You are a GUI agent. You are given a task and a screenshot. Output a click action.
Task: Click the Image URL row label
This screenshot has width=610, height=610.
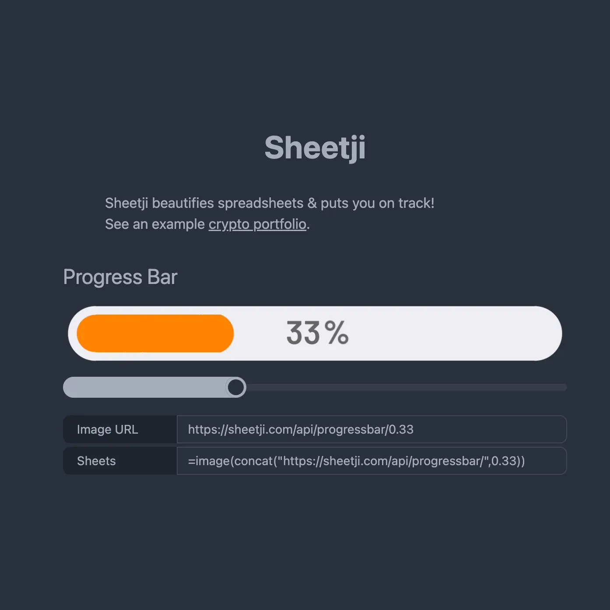click(107, 429)
